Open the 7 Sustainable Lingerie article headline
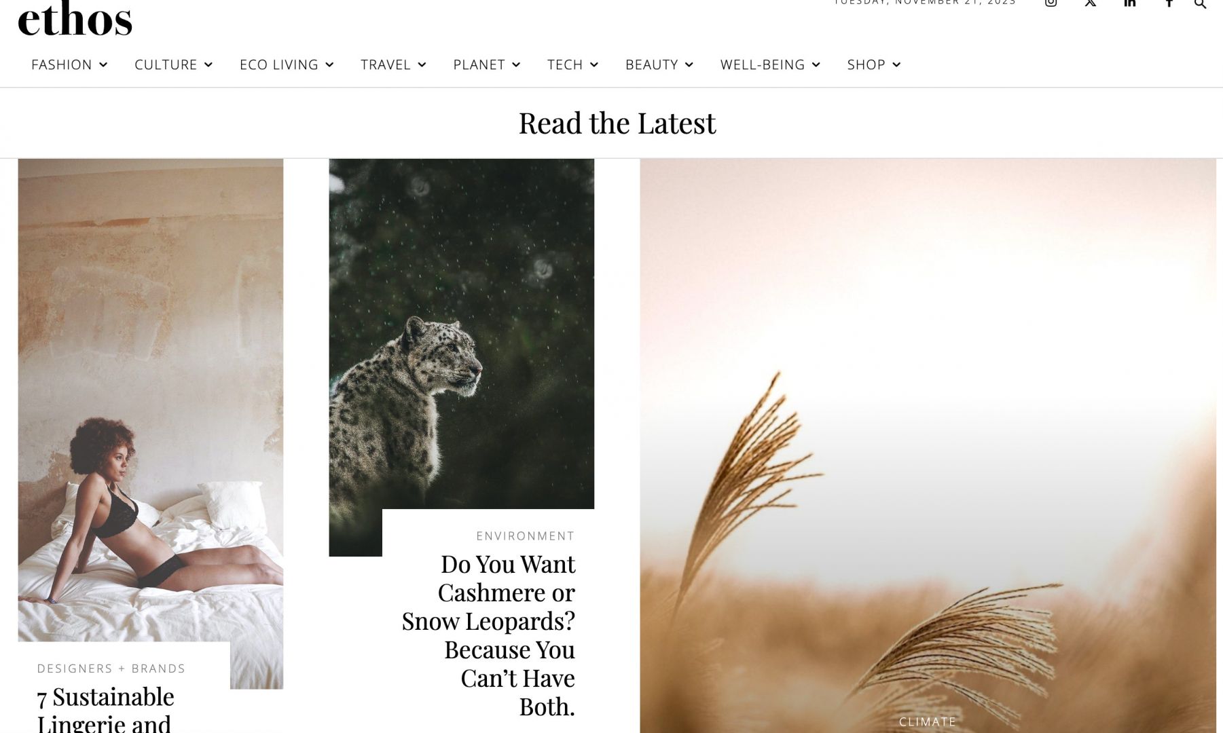Image resolution: width=1223 pixels, height=733 pixels. 105,709
